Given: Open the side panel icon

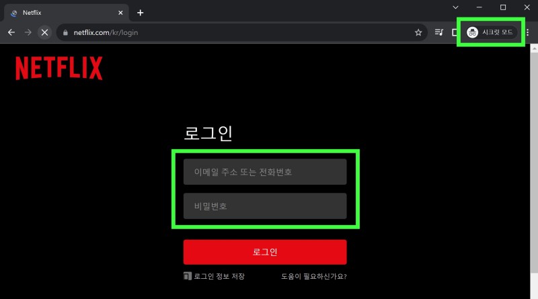Looking at the screenshot, I should 455,32.
